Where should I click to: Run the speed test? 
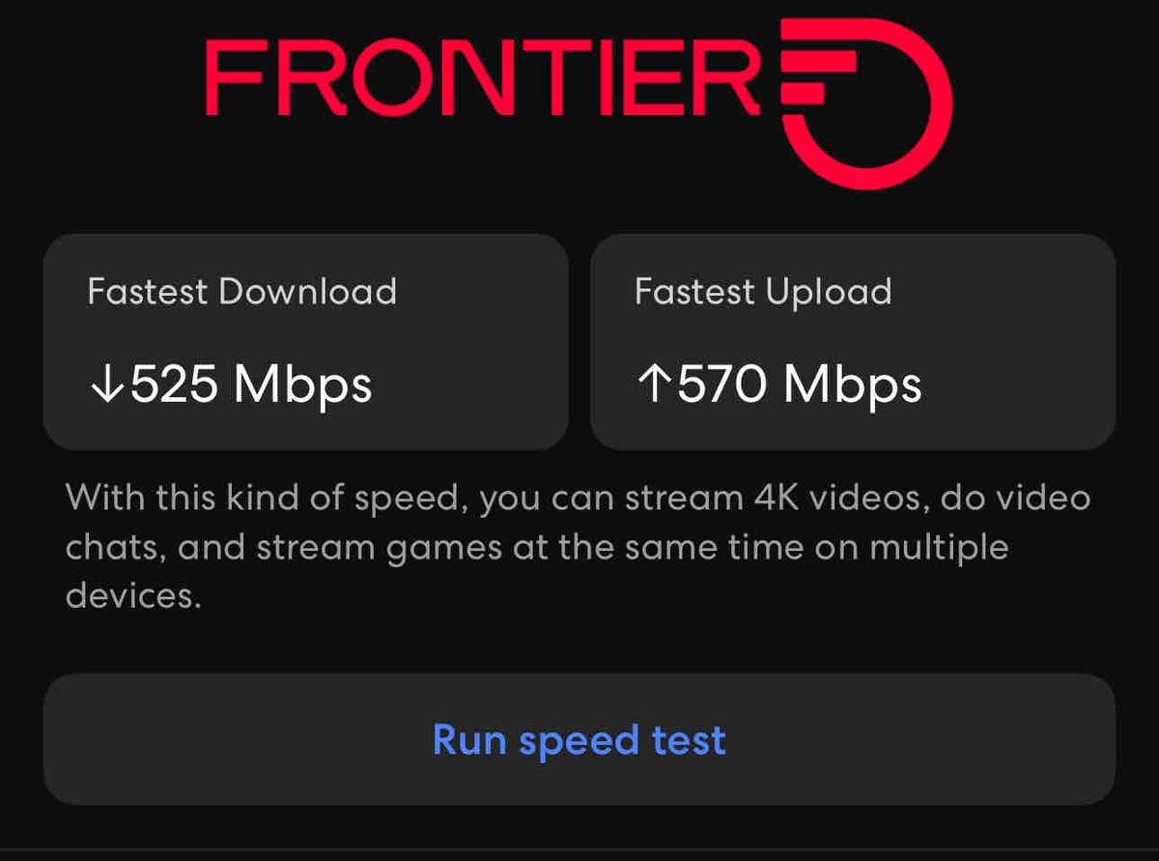coord(579,739)
